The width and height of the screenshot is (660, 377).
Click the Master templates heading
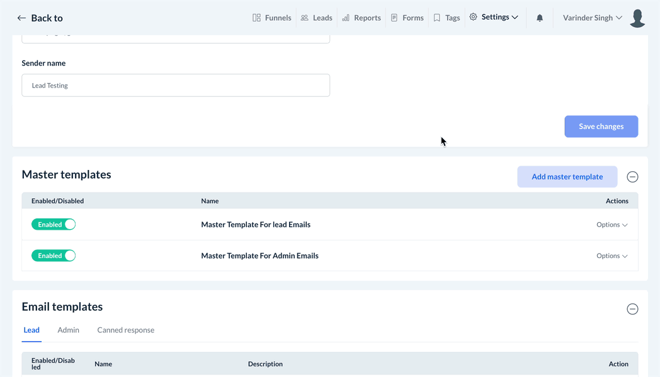pyautogui.click(x=67, y=174)
